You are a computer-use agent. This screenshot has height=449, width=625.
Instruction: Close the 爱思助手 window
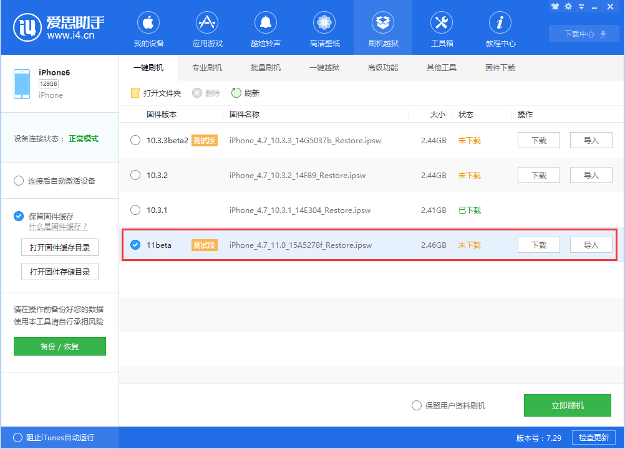tap(610, 7)
